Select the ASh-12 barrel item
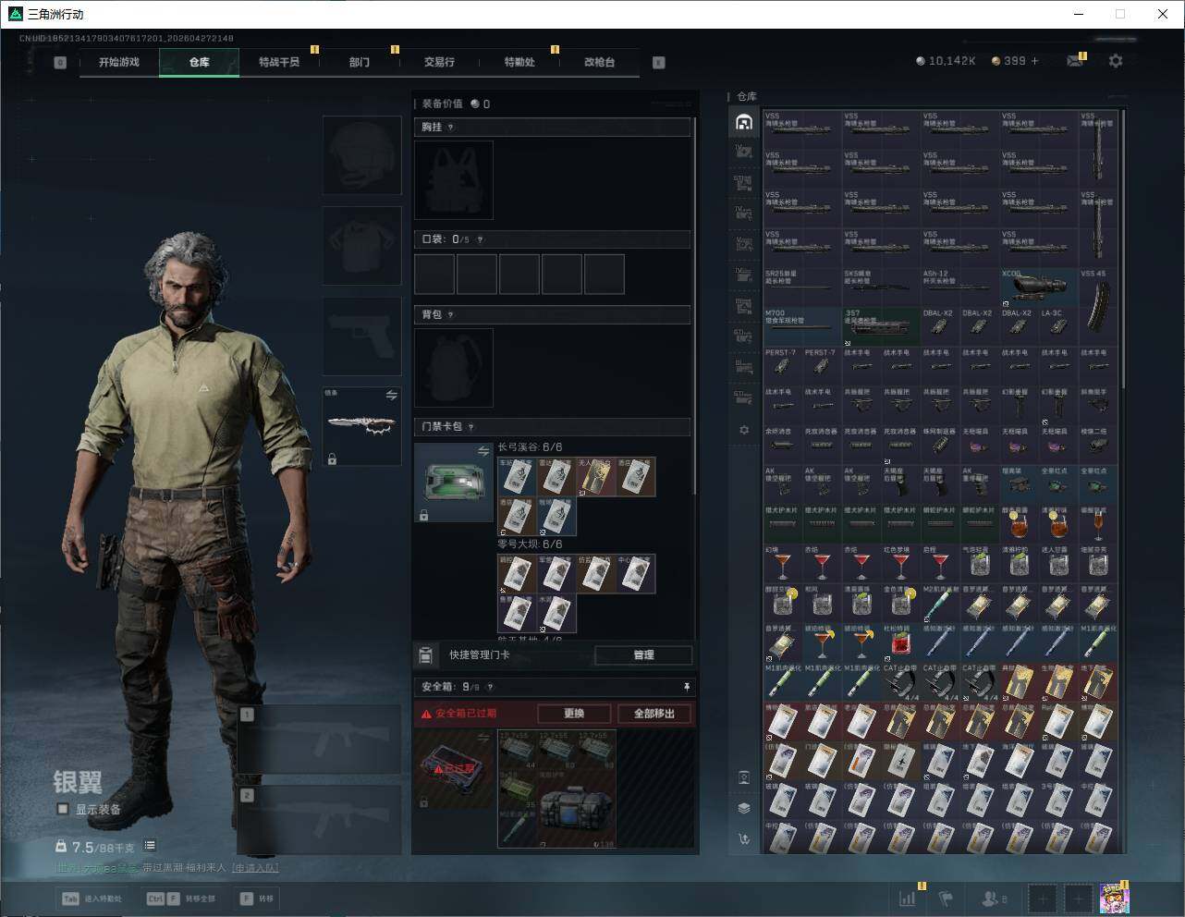The image size is (1185, 917). pyautogui.click(x=959, y=287)
